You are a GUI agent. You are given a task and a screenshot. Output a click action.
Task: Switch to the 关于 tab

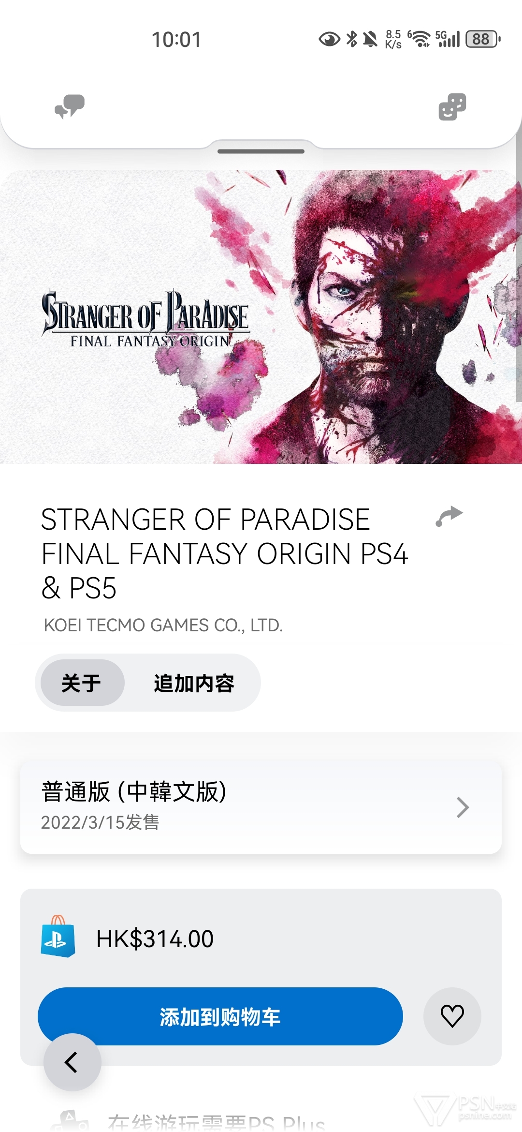tap(82, 683)
